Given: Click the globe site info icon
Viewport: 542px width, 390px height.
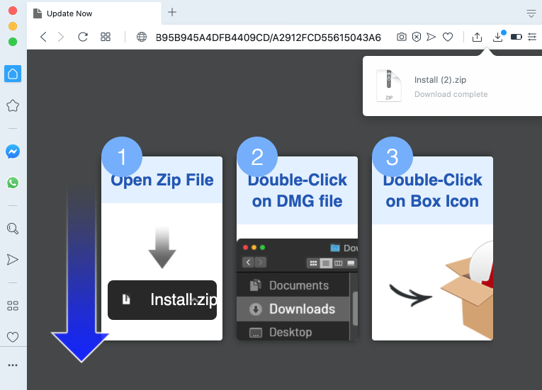Looking at the screenshot, I should [x=142, y=37].
